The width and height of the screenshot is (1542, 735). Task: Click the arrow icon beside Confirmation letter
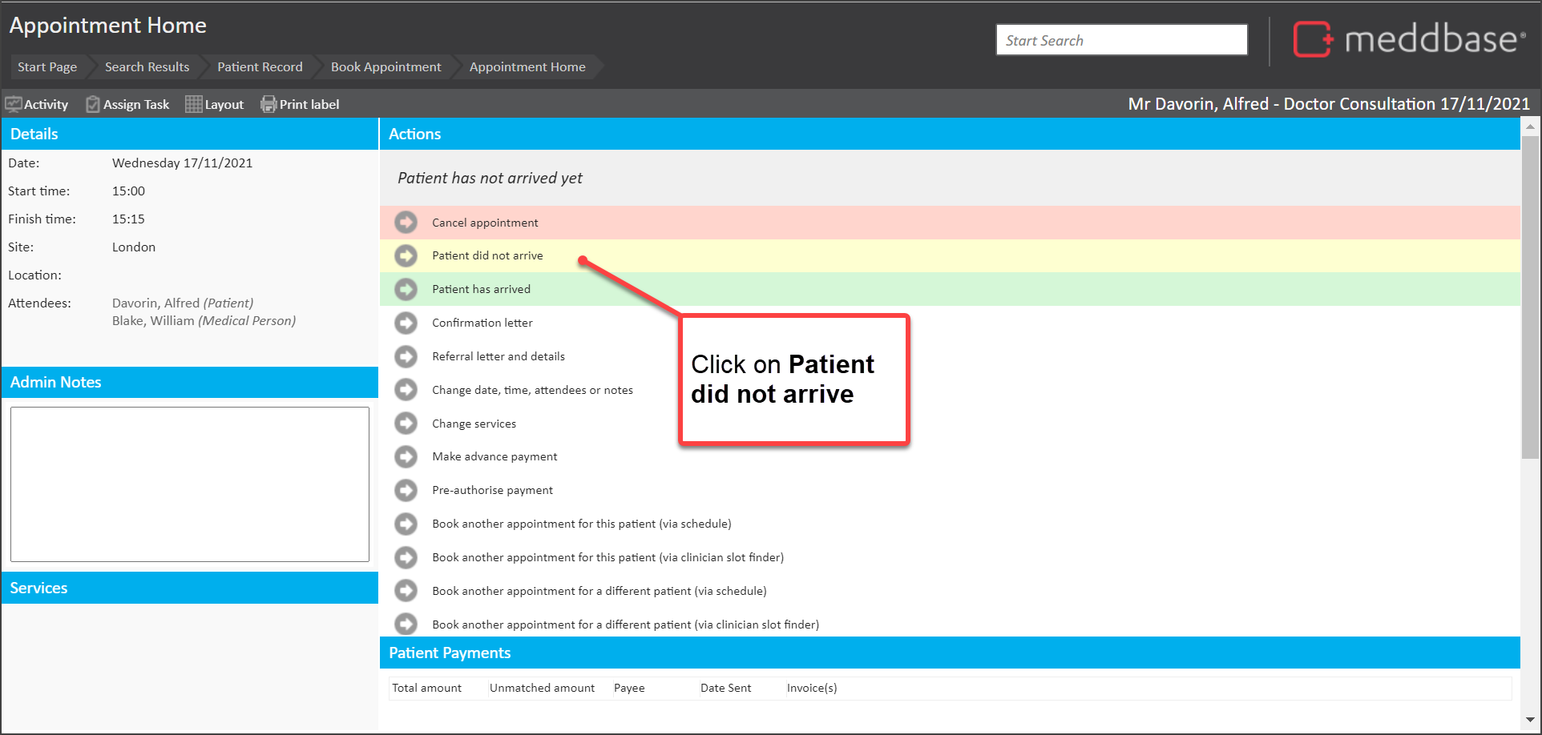(x=406, y=323)
